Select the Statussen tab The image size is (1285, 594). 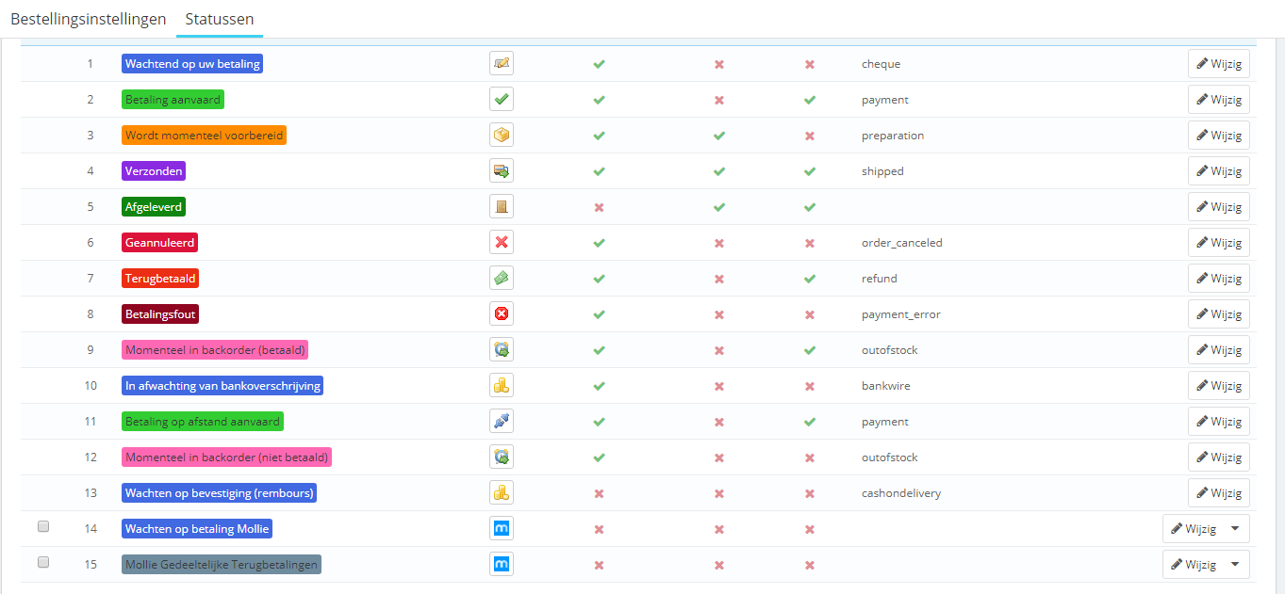pos(220,19)
